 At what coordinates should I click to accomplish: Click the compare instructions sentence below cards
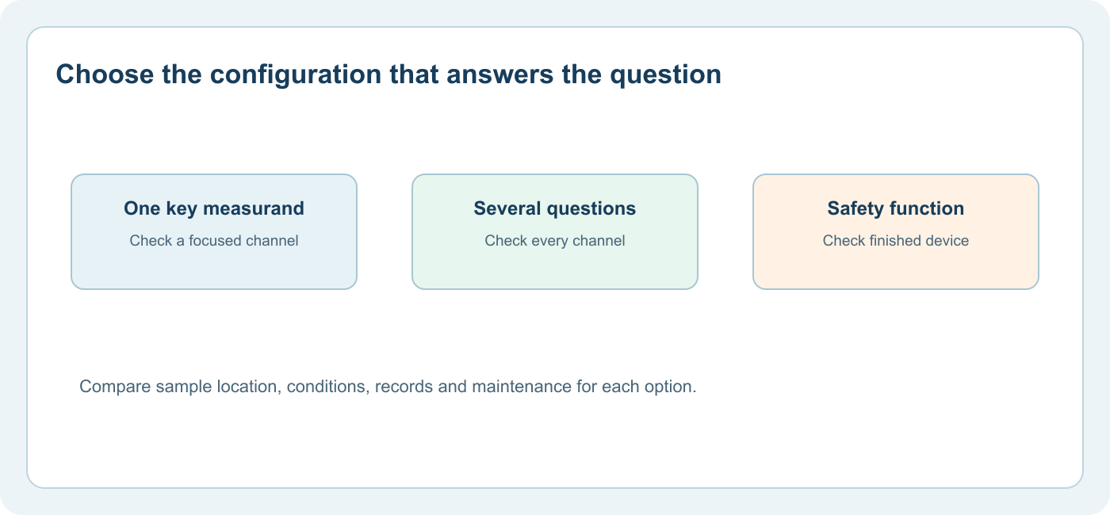(x=388, y=387)
